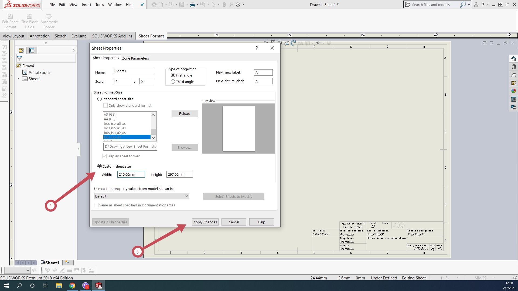Click the pushpin icon beside Help menu
518x291 pixels.
coord(142,5)
